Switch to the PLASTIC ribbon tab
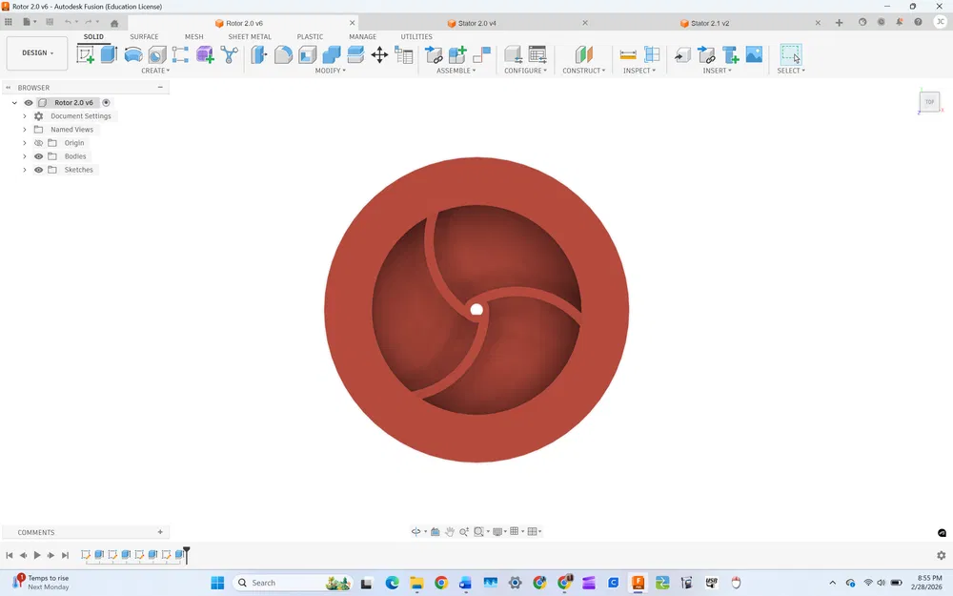Image resolution: width=953 pixels, height=596 pixels. (x=310, y=36)
